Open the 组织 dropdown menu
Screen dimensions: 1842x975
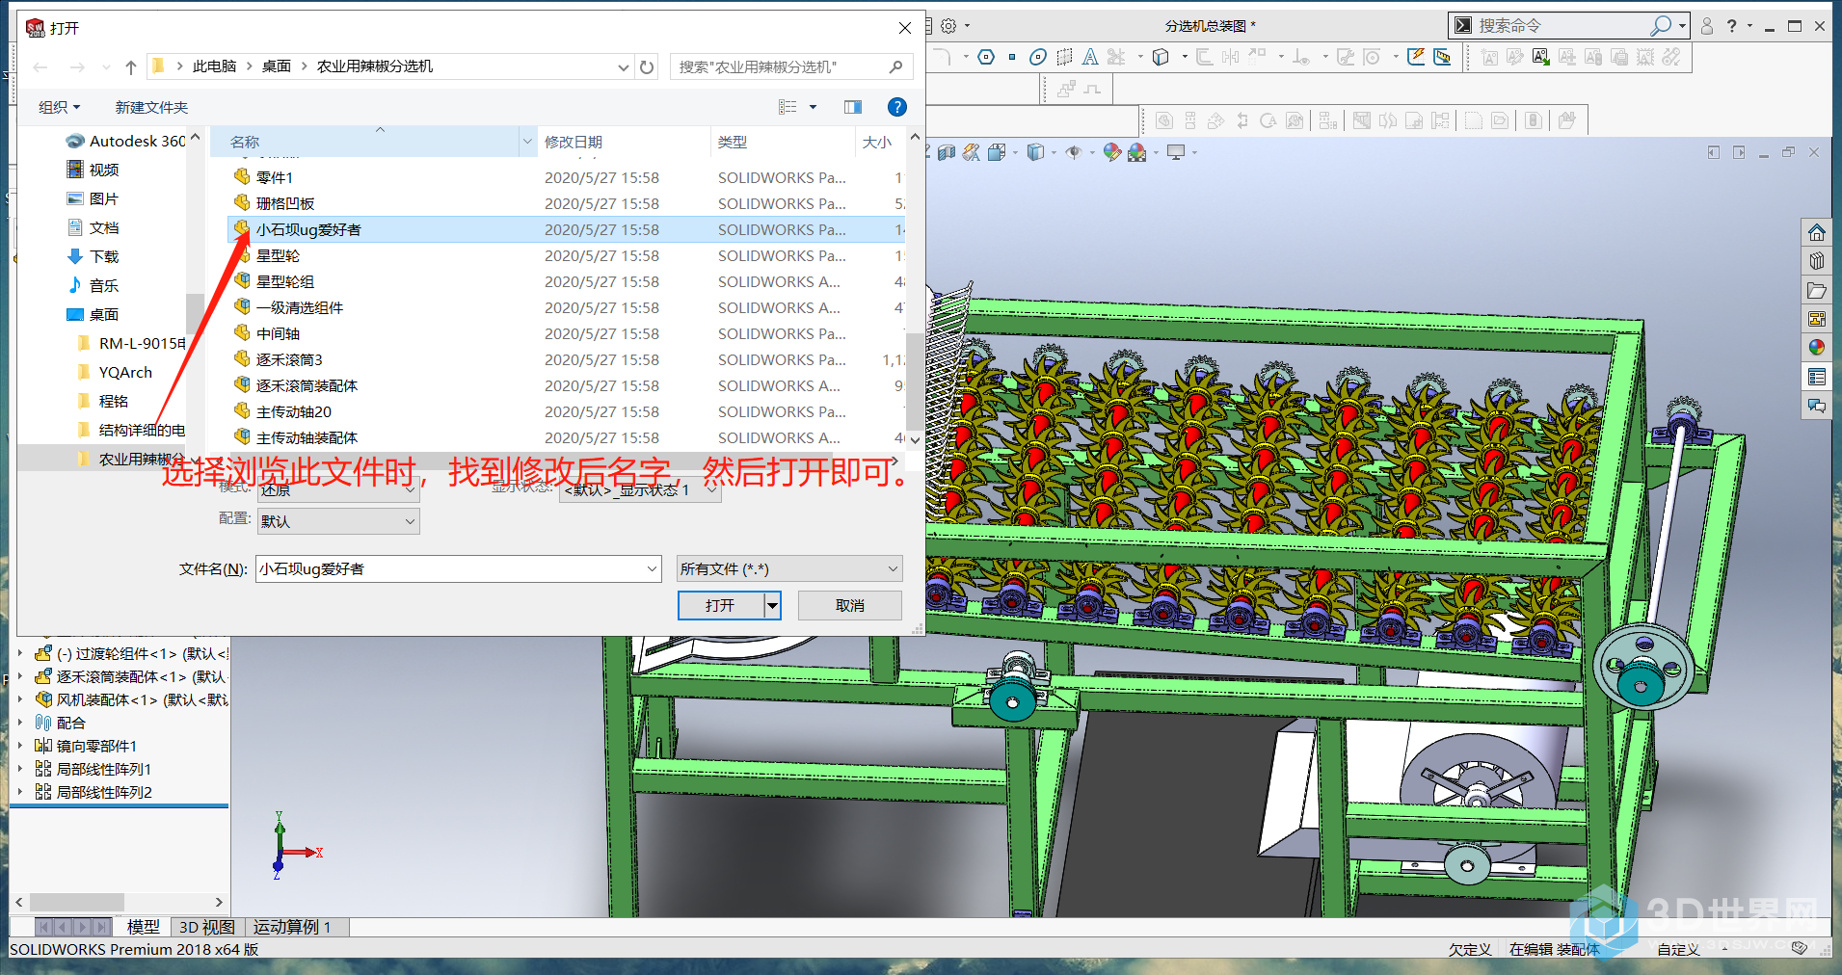coord(59,107)
